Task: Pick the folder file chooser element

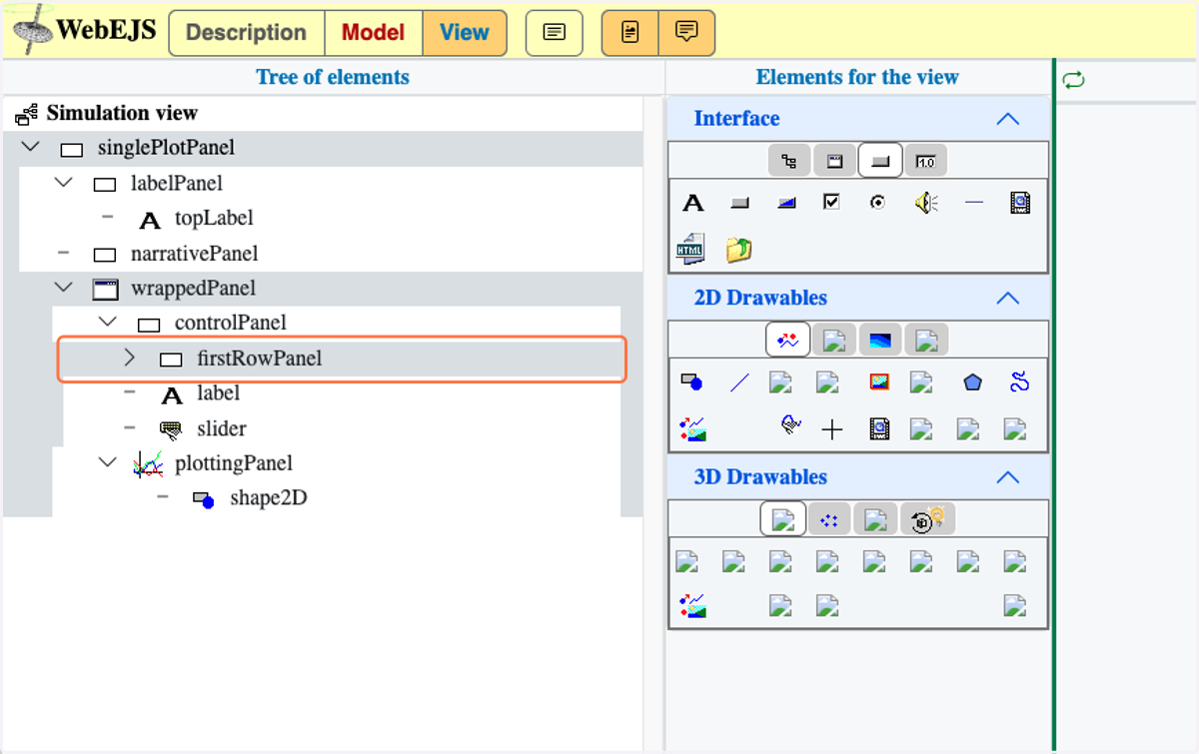Action: pos(738,250)
